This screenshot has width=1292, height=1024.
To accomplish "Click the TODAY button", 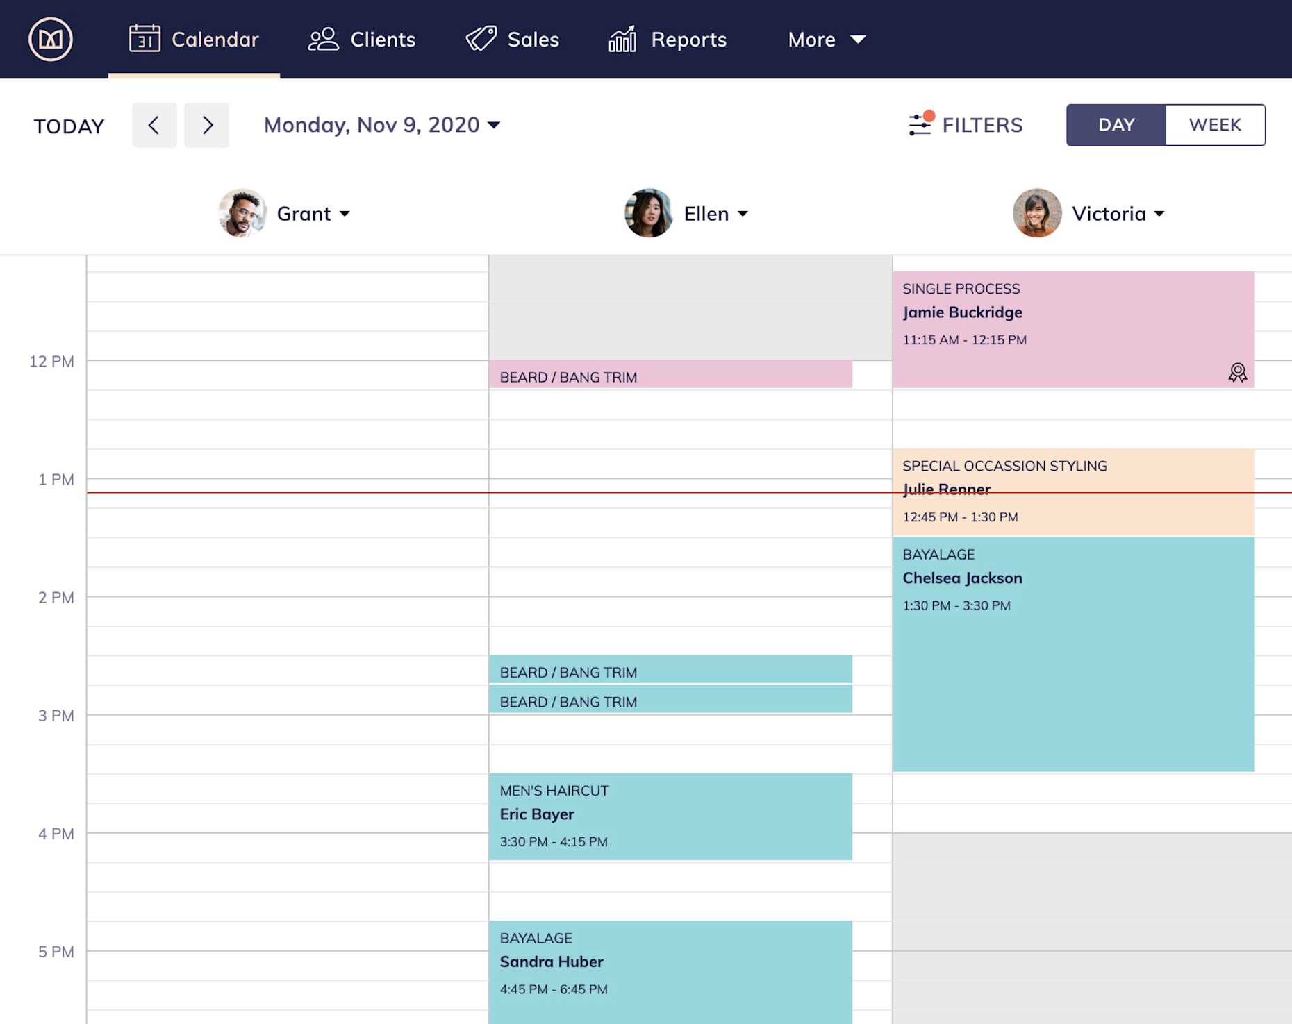I will coord(68,125).
